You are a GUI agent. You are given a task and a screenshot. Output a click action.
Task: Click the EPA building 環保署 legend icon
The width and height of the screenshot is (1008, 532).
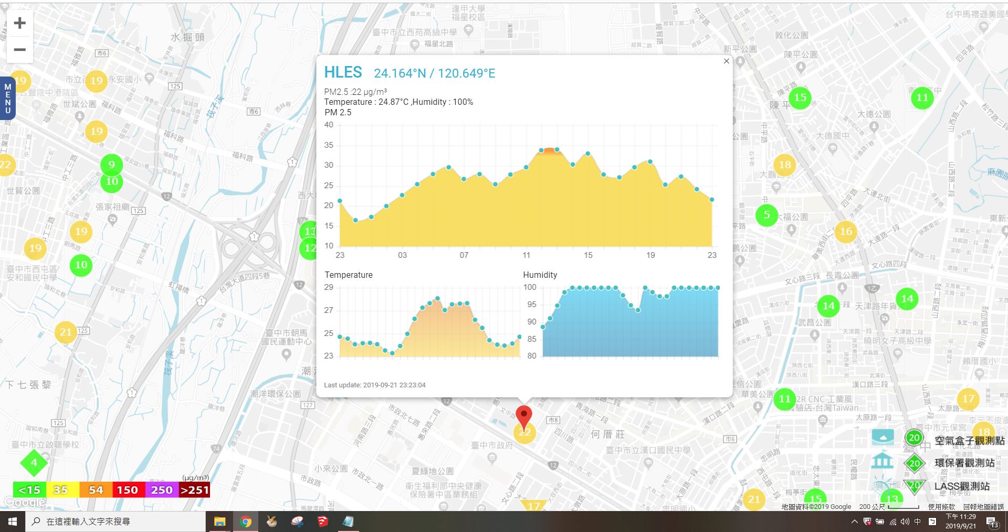(x=883, y=461)
